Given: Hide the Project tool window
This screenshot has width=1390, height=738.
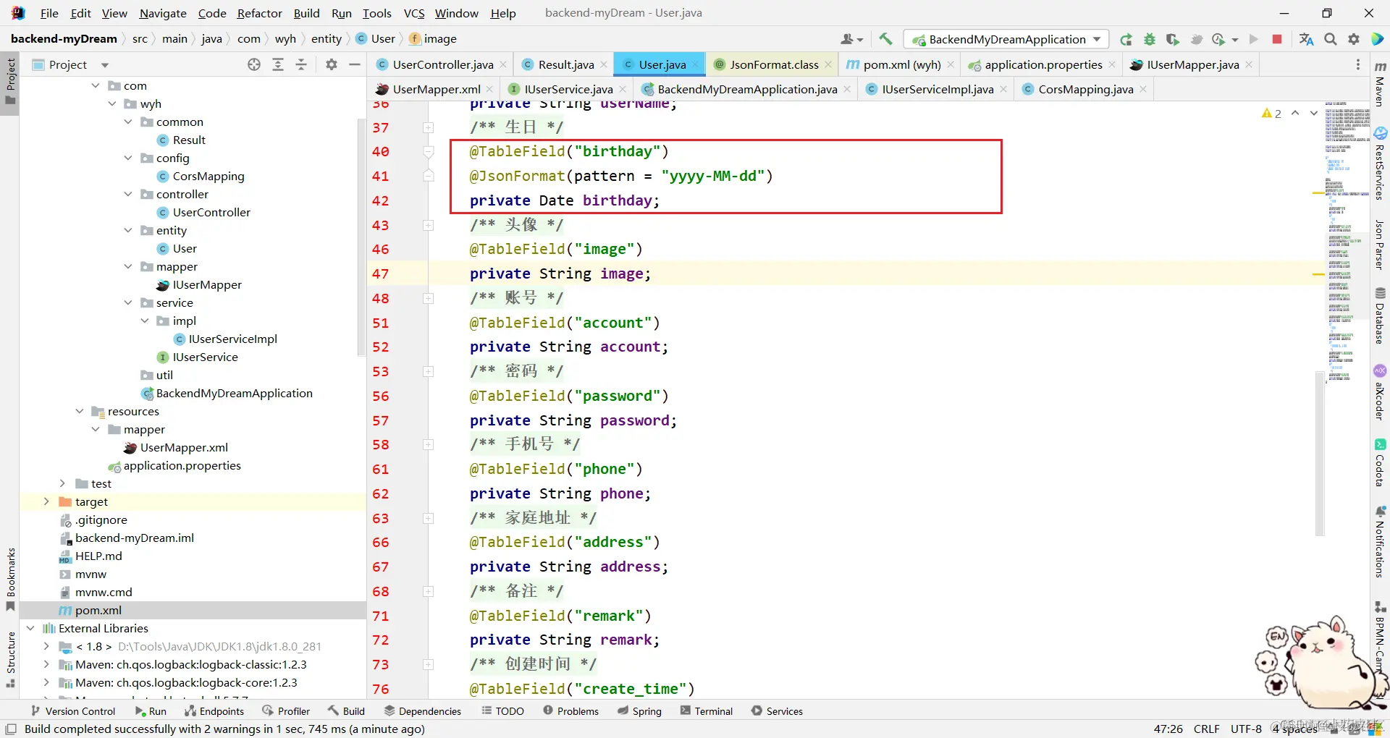Looking at the screenshot, I should pos(355,64).
